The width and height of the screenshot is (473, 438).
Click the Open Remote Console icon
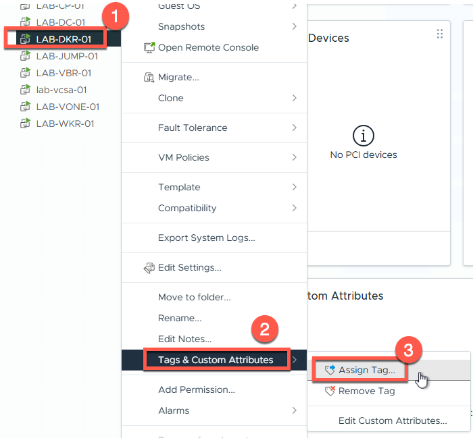(x=149, y=48)
